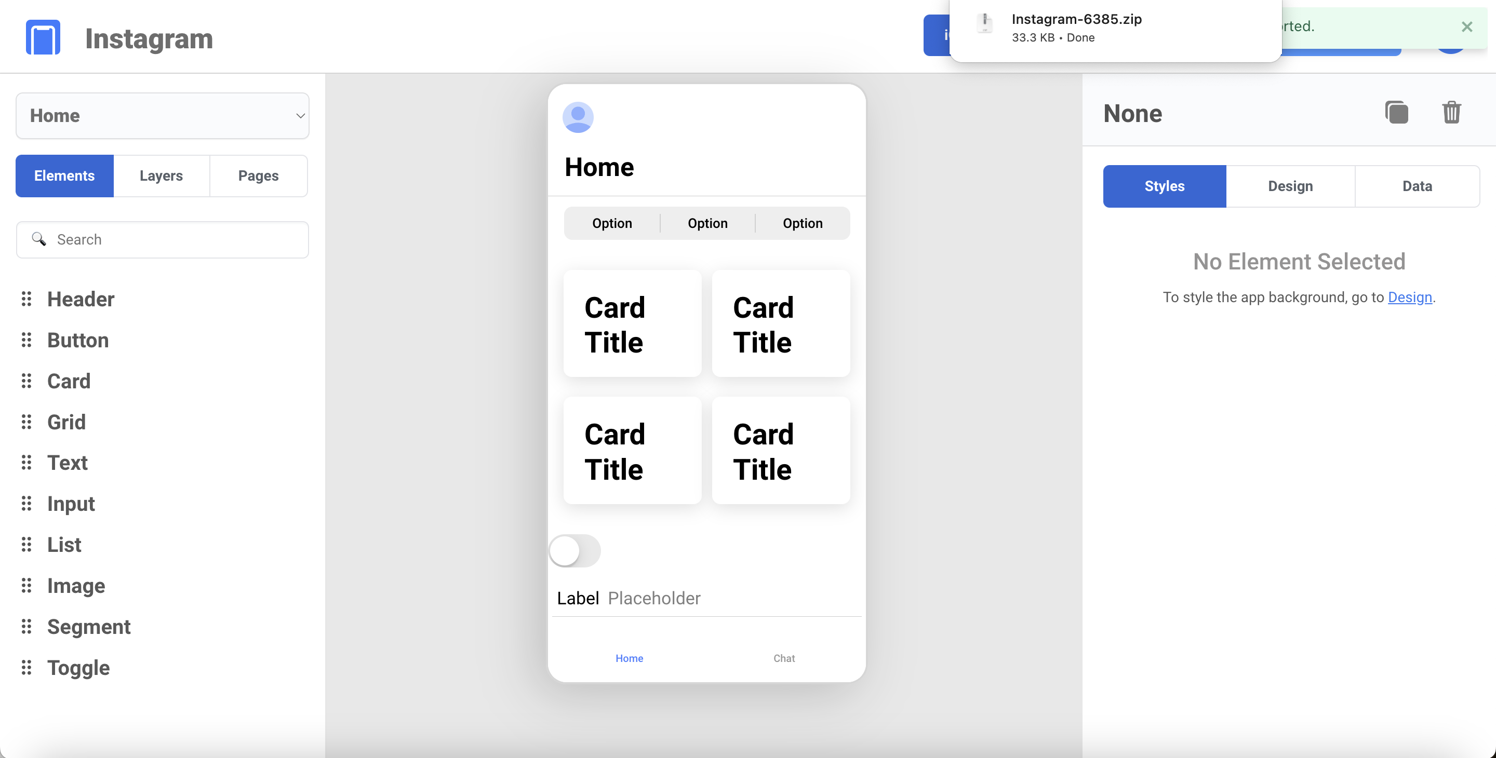The width and height of the screenshot is (1496, 758).
Task: Select the List element in sidebar
Action: click(64, 544)
